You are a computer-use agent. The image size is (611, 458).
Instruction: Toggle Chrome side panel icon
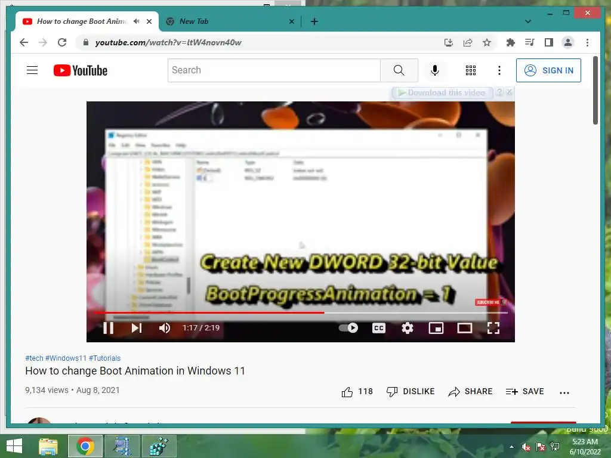(549, 42)
